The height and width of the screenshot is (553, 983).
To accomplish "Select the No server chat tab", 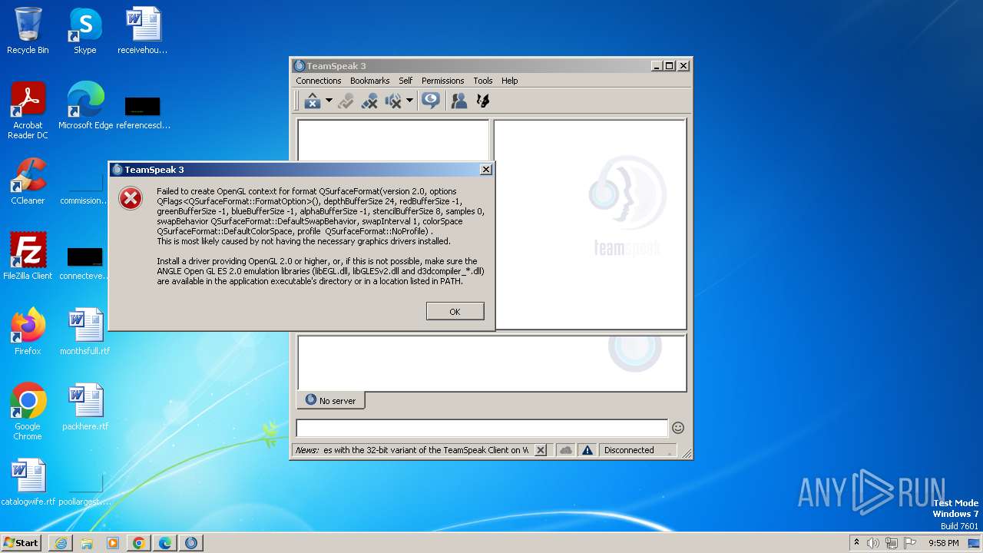I will [331, 400].
